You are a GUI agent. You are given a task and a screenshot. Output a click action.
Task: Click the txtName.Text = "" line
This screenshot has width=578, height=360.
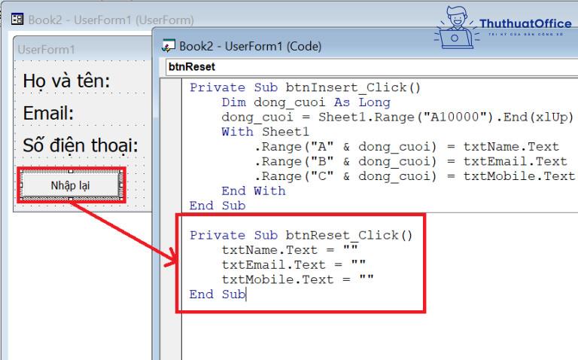coord(290,250)
